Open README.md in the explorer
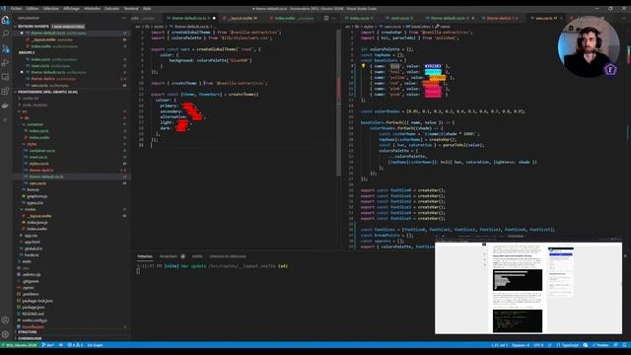The height and width of the screenshot is (355, 631). (x=33, y=314)
